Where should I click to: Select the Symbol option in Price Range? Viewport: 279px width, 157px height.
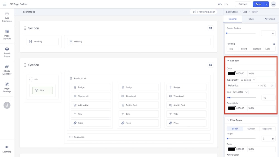pos(251,129)
